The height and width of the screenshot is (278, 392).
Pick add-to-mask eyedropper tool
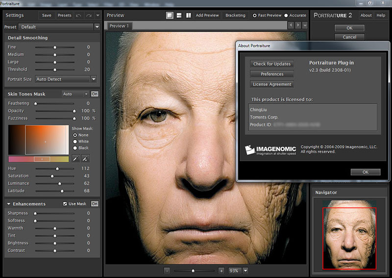tap(85, 158)
